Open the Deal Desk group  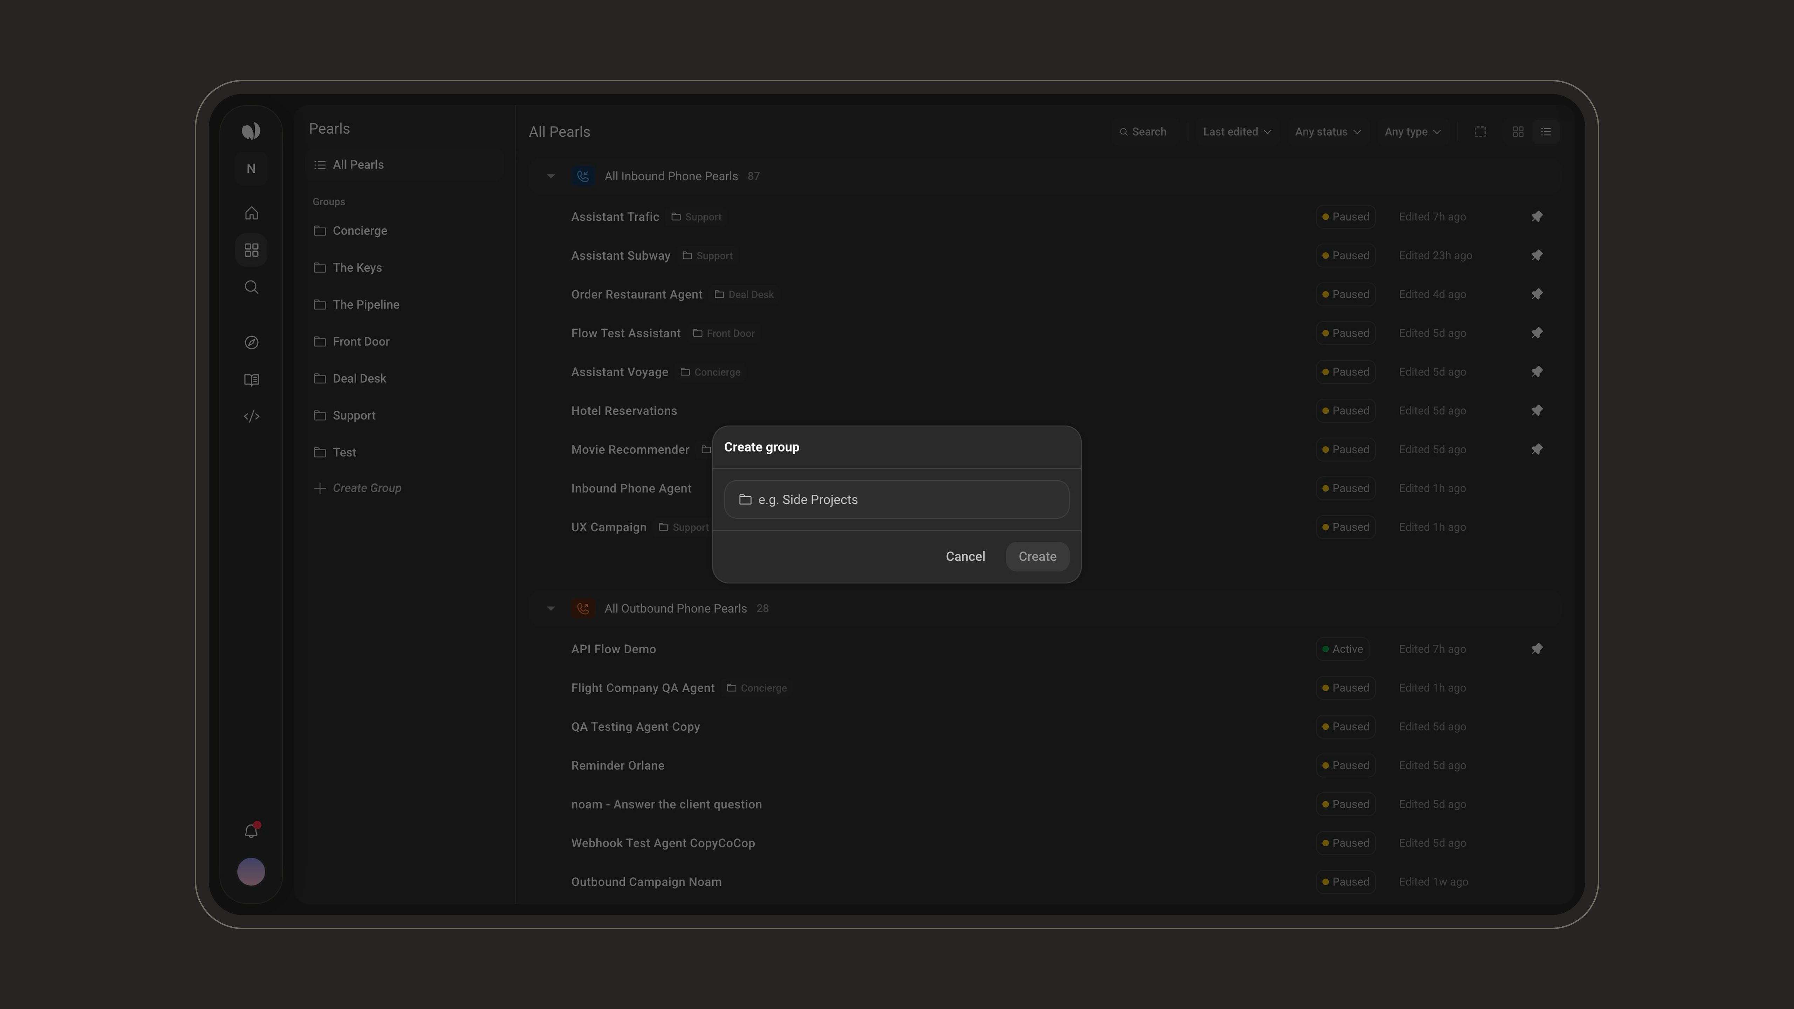(405, 378)
